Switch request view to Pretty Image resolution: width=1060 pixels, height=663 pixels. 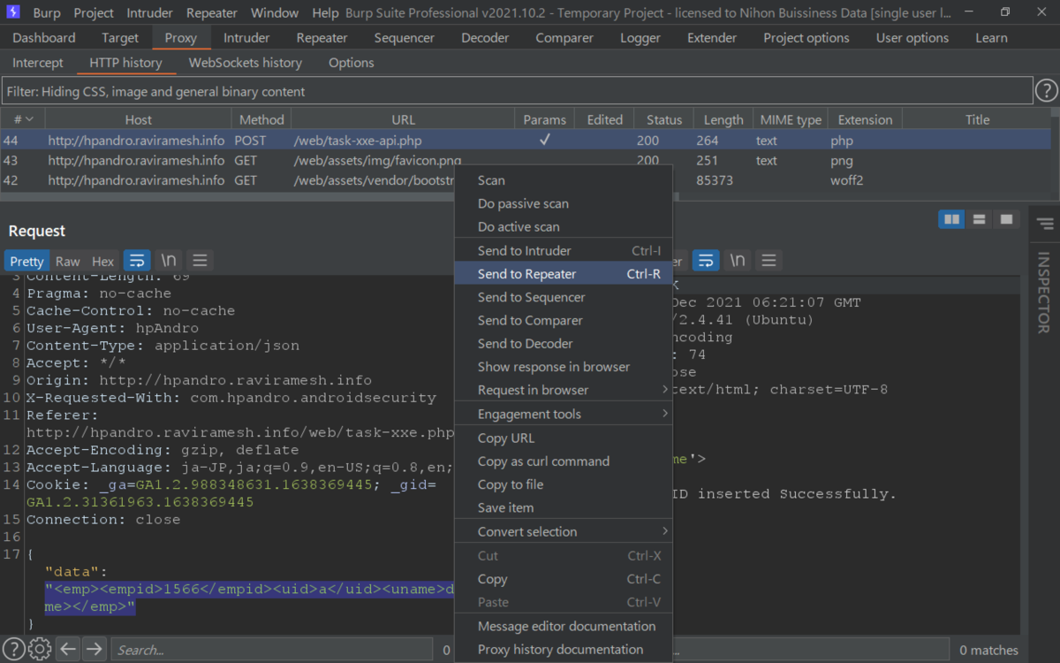(26, 261)
